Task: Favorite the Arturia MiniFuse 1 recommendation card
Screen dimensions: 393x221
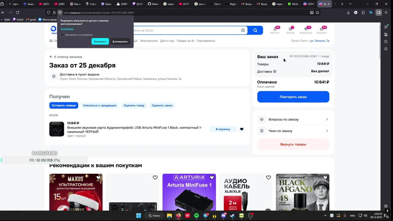Action: click(212, 177)
